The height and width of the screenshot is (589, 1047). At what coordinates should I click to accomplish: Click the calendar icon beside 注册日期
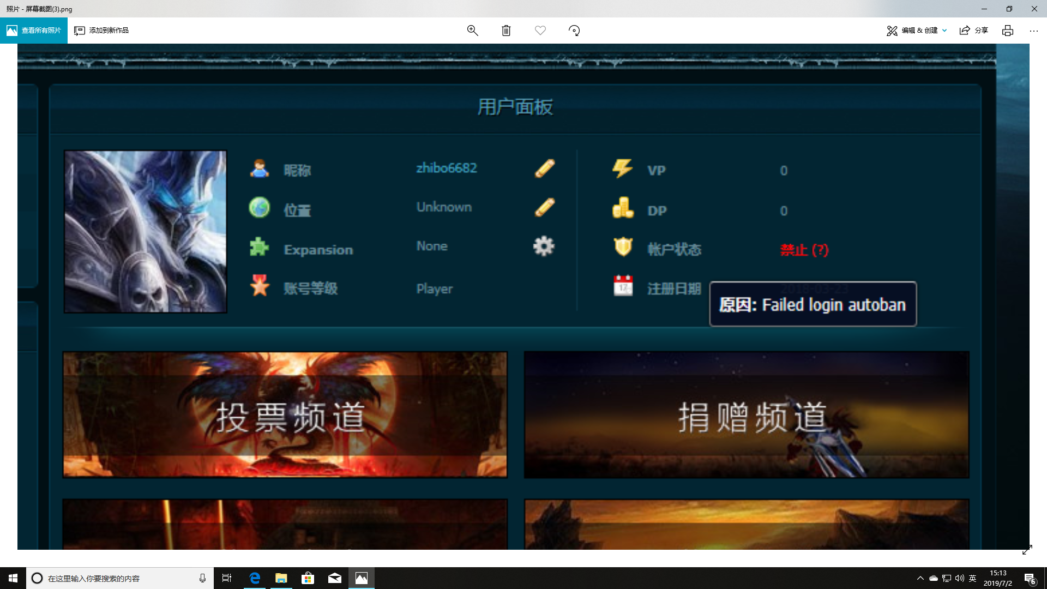point(623,285)
